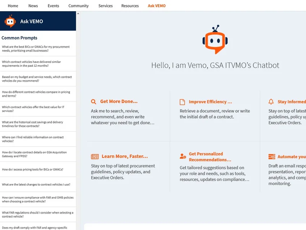Click the Get More Done heading
Viewport: 306px width, 230px height.
coord(119,101)
